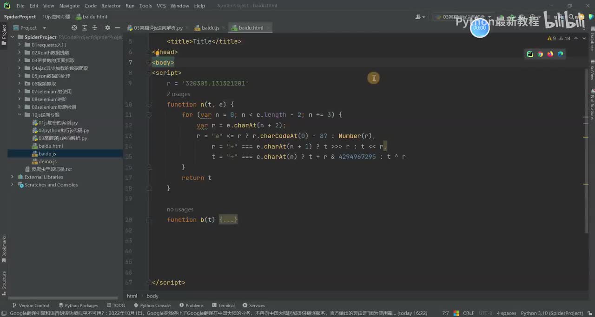Expand 03带参数的页面抓取 folder
The height and width of the screenshot is (317, 595).
coord(20,60)
